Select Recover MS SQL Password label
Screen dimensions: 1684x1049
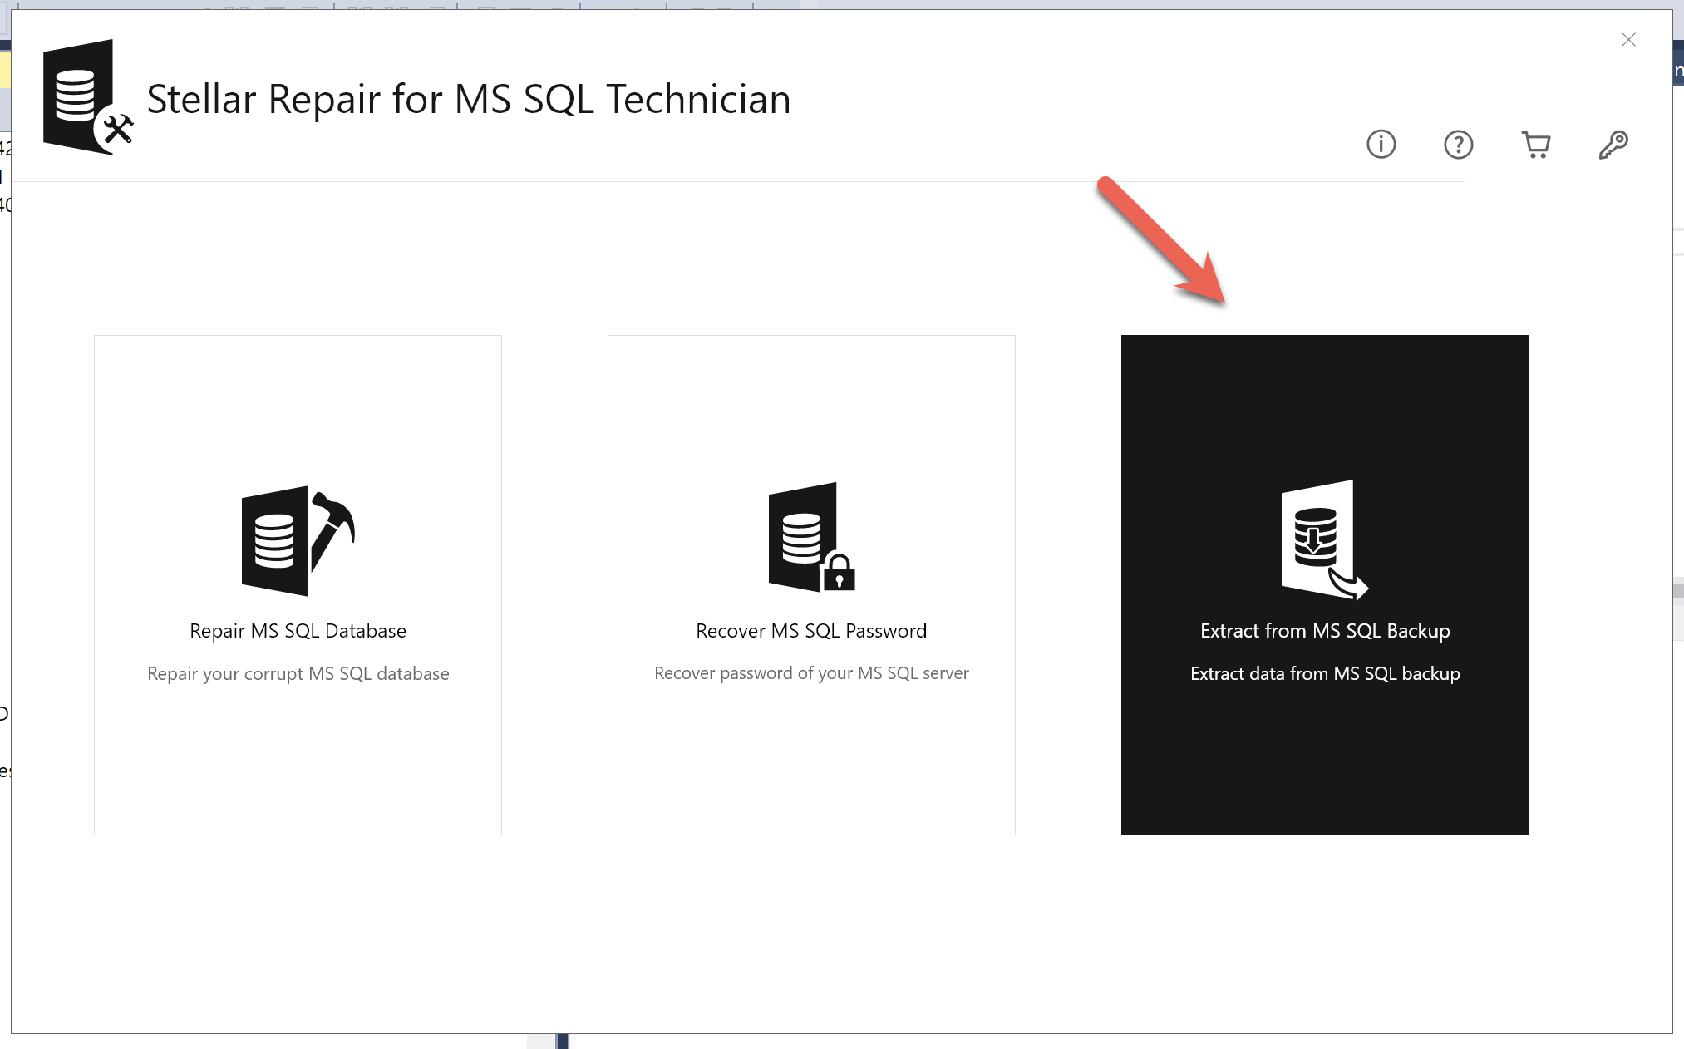tap(811, 631)
